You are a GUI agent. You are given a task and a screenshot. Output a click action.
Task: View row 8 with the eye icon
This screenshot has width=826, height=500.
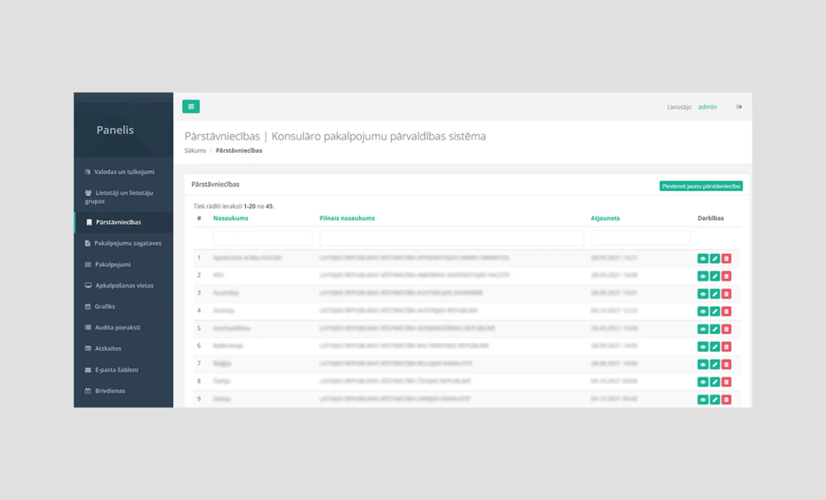coord(703,382)
